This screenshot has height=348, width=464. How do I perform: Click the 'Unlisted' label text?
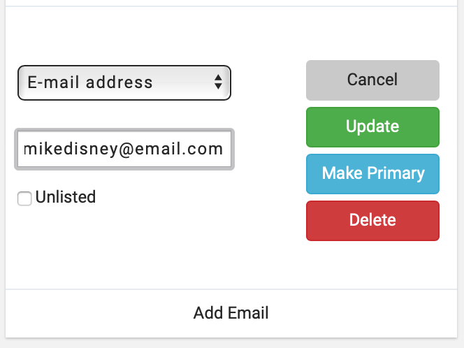pos(65,197)
